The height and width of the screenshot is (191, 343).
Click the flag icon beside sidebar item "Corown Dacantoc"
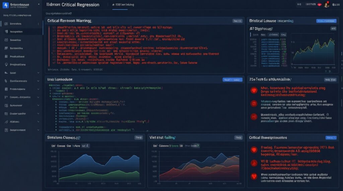coord(6,97)
